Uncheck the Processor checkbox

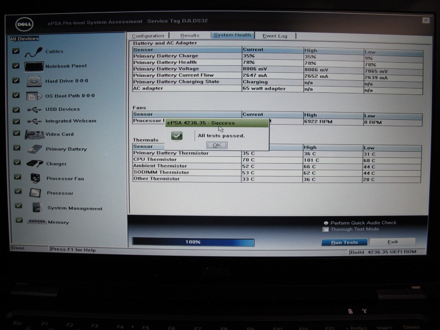pyautogui.click(x=18, y=191)
